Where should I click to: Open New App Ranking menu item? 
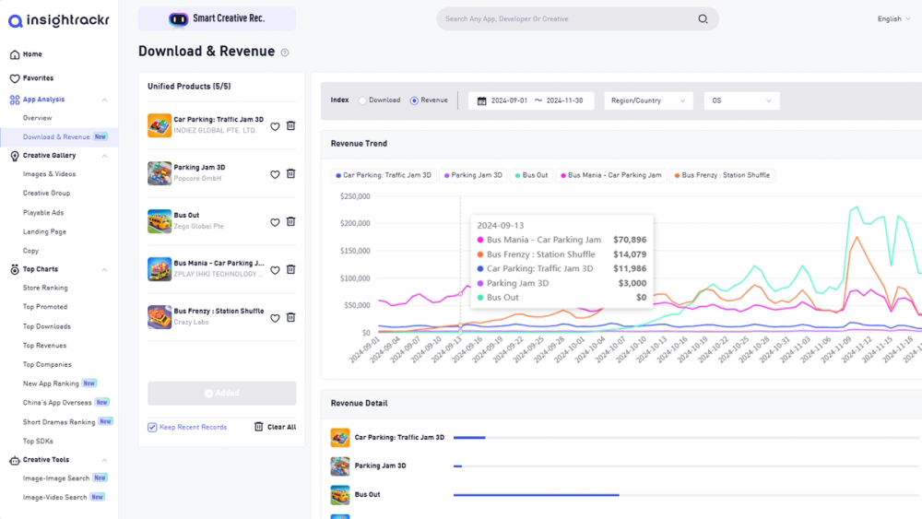tap(51, 383)
